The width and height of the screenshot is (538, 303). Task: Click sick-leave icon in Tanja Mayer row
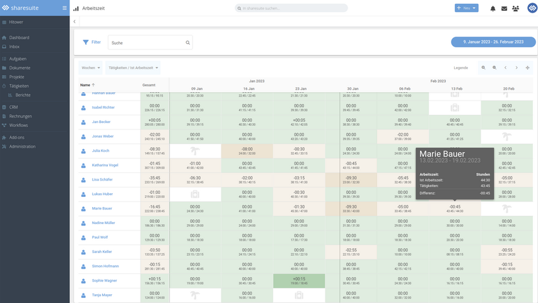(299, 295)
